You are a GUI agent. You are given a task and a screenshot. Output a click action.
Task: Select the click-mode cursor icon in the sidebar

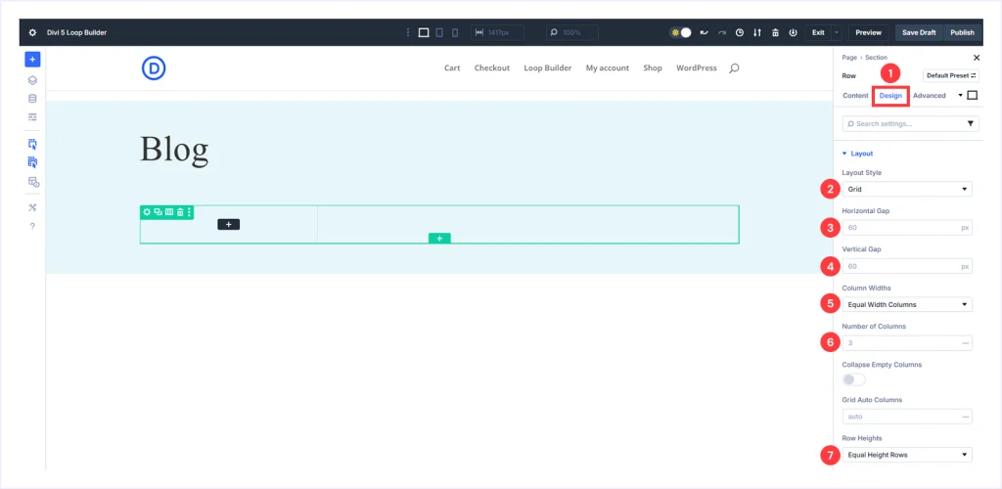(32, 145)
